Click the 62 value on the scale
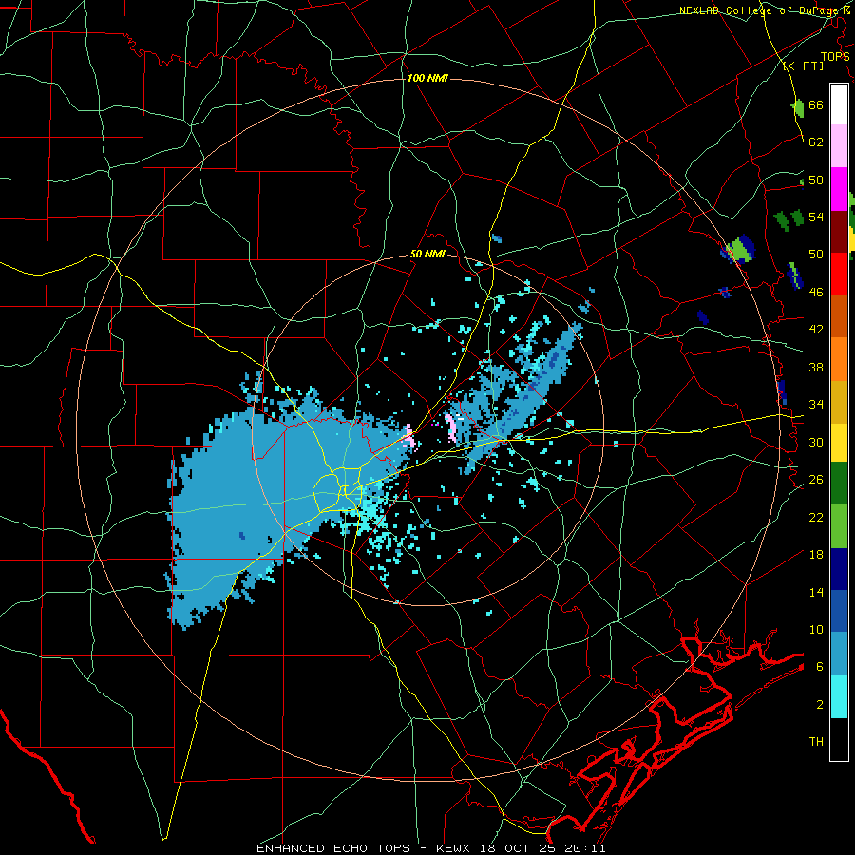 point(816,142)
